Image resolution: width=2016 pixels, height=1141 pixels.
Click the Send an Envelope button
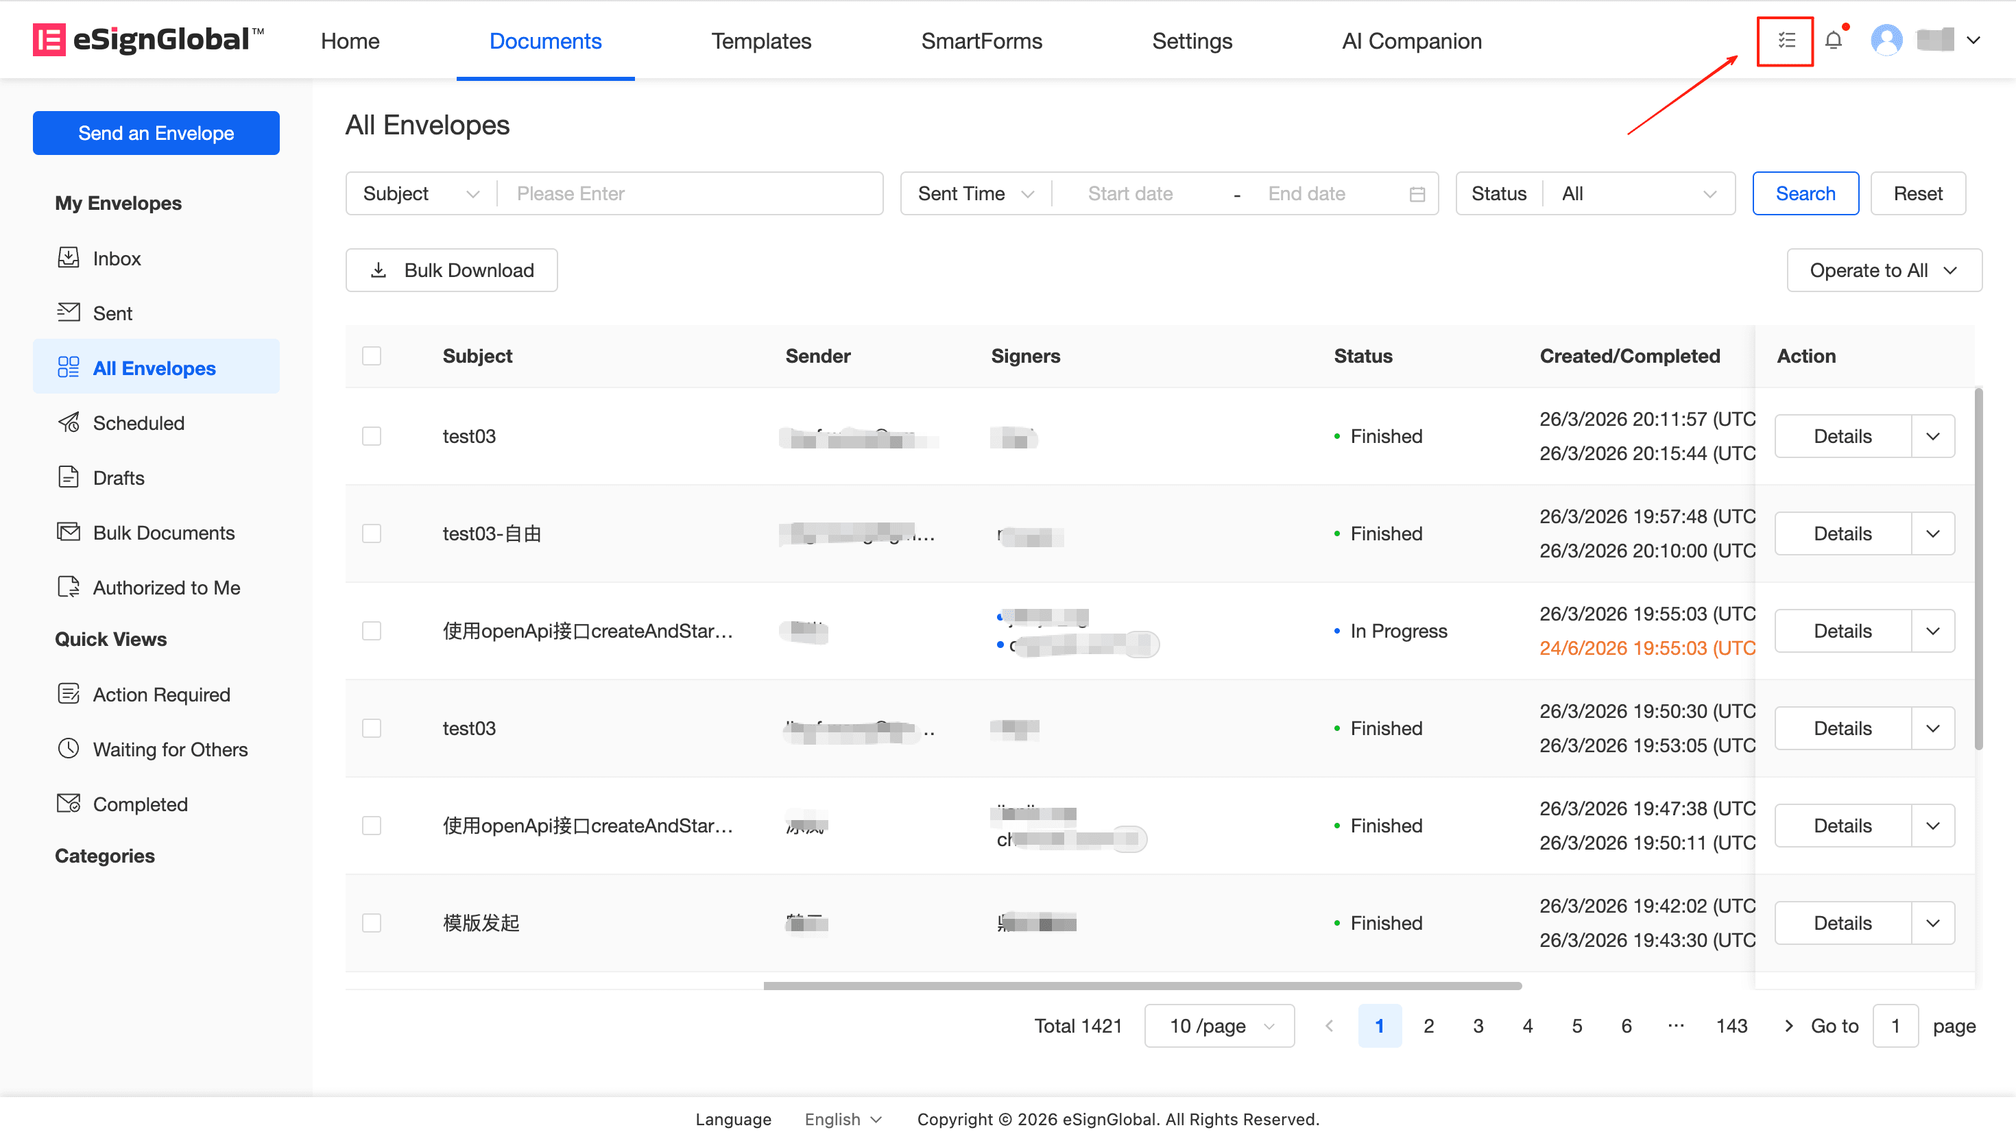[x=156, y=133]
